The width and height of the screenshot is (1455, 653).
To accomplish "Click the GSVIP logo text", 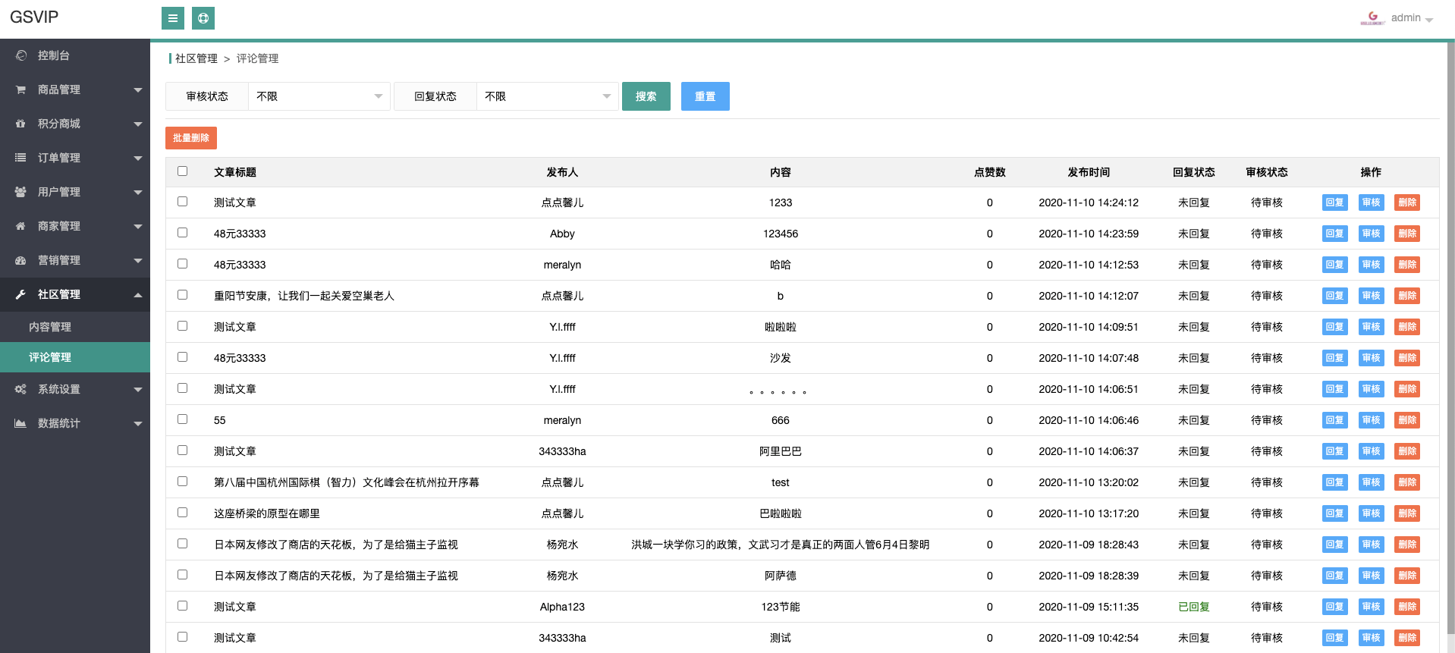I will coord(34,17).
